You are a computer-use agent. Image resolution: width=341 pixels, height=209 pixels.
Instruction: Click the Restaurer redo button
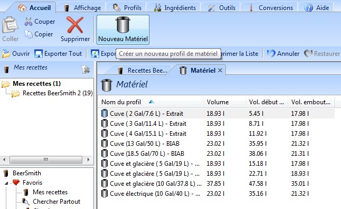(x=322, y=54)
